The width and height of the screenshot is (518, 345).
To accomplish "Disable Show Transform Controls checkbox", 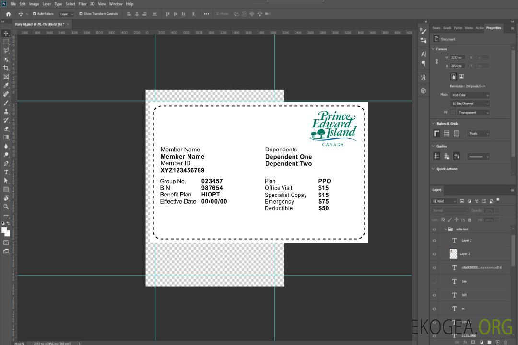I will 81,14.
